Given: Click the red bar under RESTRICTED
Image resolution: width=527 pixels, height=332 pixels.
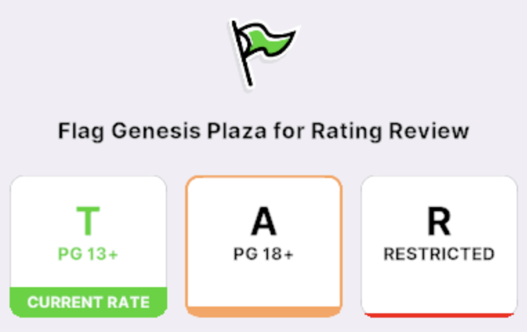Looking at the screenshot, I should (439, 315).
